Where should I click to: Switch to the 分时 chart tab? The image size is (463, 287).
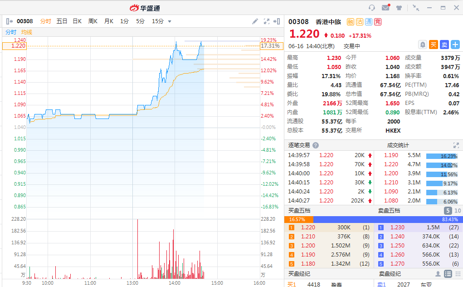coord(46,21)
